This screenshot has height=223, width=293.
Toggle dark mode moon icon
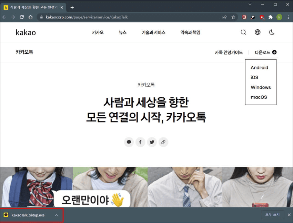[272, 32]
